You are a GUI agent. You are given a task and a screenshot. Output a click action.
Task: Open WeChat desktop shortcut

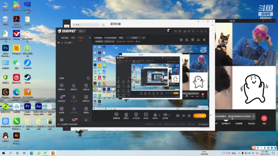(16, 64)
